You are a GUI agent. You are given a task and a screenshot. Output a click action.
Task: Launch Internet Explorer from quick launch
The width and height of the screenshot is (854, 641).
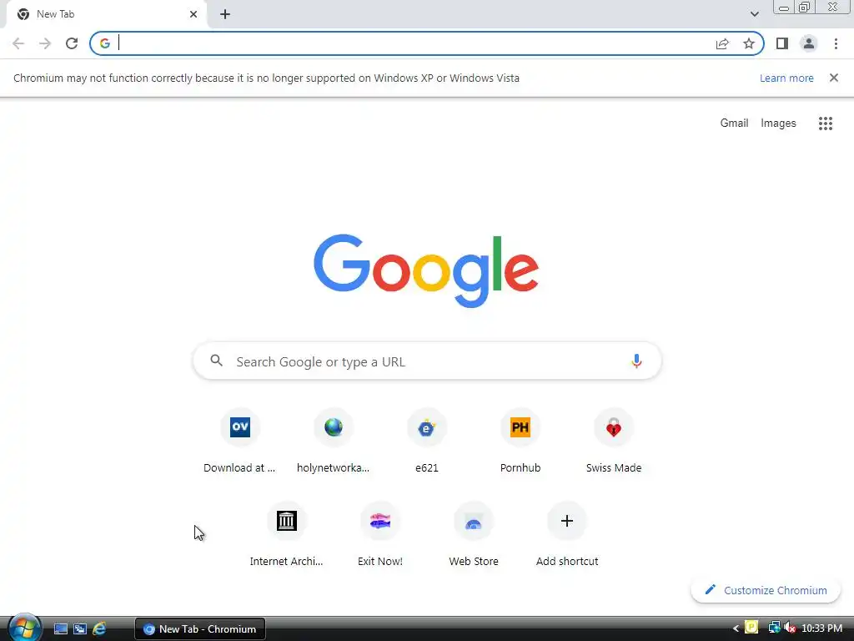click(x=99, y=629)
